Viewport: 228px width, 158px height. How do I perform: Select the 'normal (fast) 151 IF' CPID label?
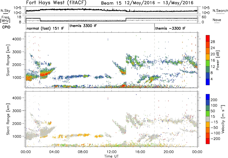pyautogui.click(x=45, y=28)
